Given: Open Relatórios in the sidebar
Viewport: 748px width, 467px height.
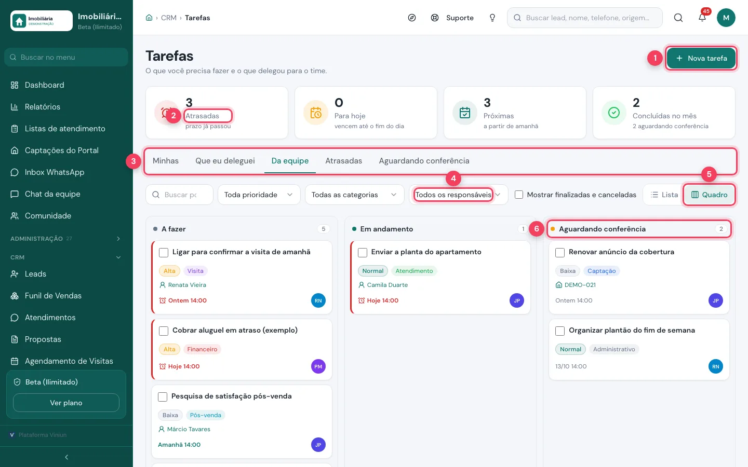Looking at the screenshot, I should pyautogui.click(x=66, y=107).
